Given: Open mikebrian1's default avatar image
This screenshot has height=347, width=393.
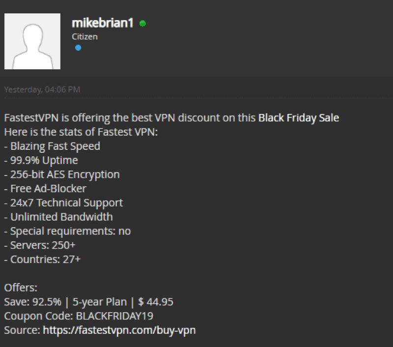Looking at the screenshot, I should (32, 41).
